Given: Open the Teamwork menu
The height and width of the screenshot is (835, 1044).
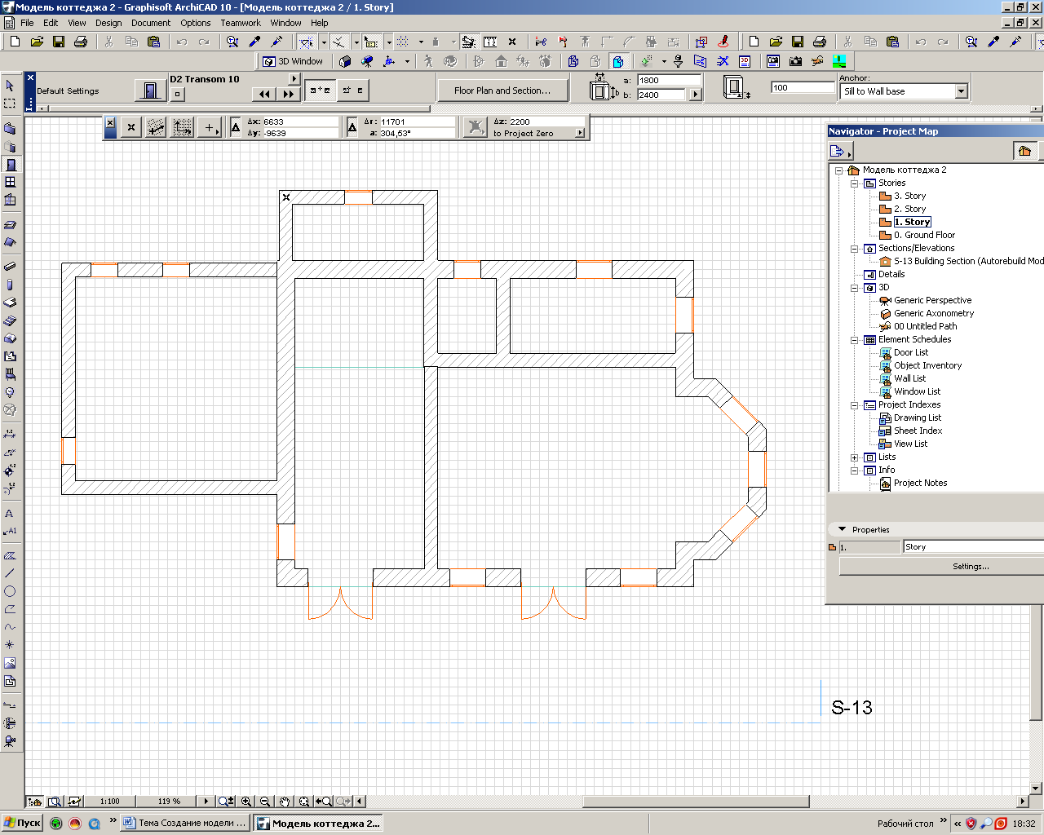Looking at the screenshot, I should (241, 23).
